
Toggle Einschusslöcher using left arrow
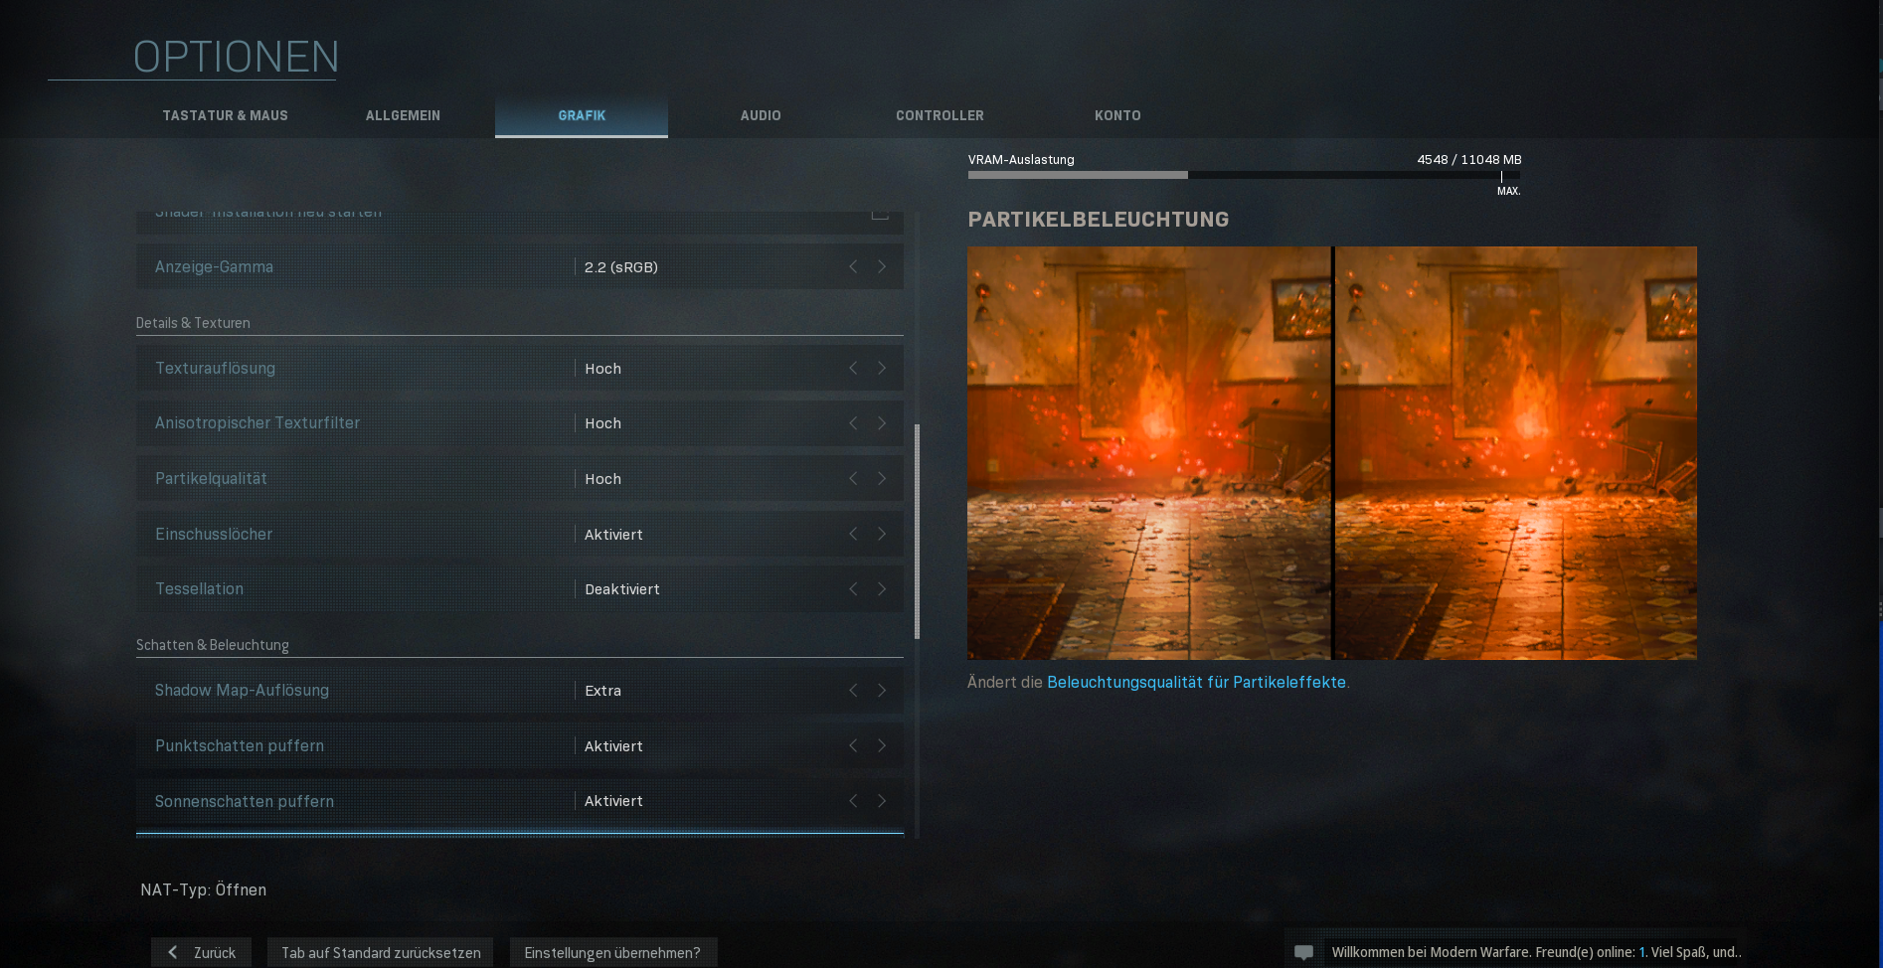tap(853, 534)
